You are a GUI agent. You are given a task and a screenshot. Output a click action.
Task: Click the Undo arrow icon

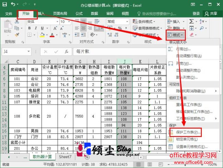pyautogui.click(x=13, y=4)
